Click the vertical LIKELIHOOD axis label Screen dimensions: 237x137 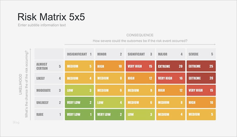21,84
